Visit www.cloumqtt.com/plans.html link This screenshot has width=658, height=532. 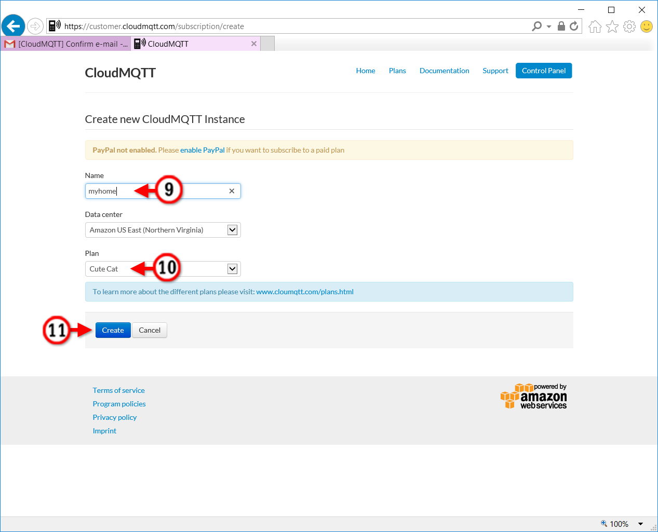(x=305, y=292)
